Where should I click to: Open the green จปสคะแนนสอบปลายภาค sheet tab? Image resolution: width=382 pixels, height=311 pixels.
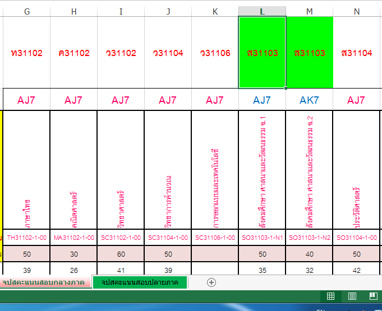pos(140,282)
